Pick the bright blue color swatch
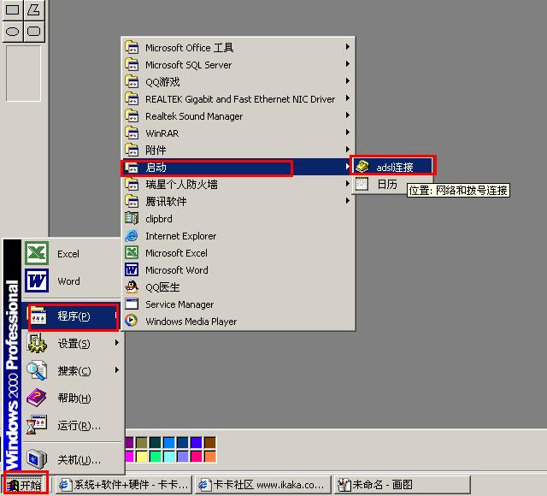This screenshot has height=496, width=547. point(169,443)
